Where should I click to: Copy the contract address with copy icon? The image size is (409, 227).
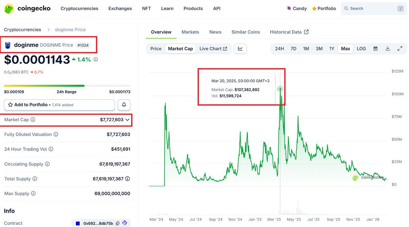click(x=118, y=223)
